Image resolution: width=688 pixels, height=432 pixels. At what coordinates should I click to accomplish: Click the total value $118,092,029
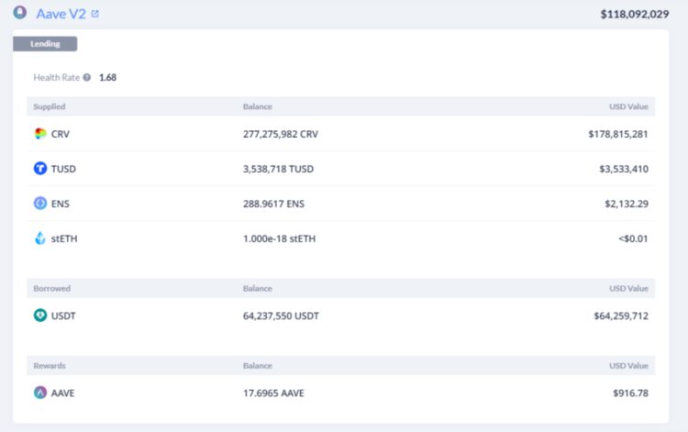[634, 14]
